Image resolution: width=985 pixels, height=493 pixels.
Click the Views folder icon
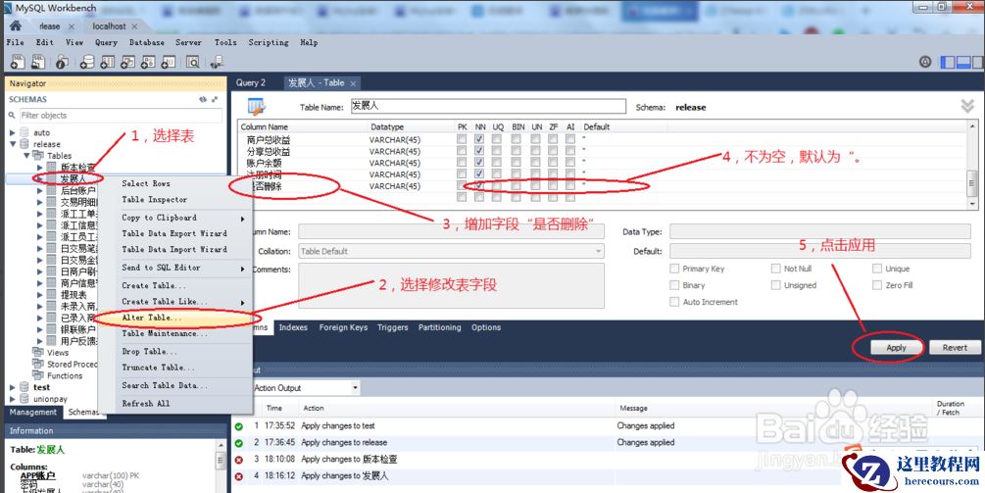point(37,352)
